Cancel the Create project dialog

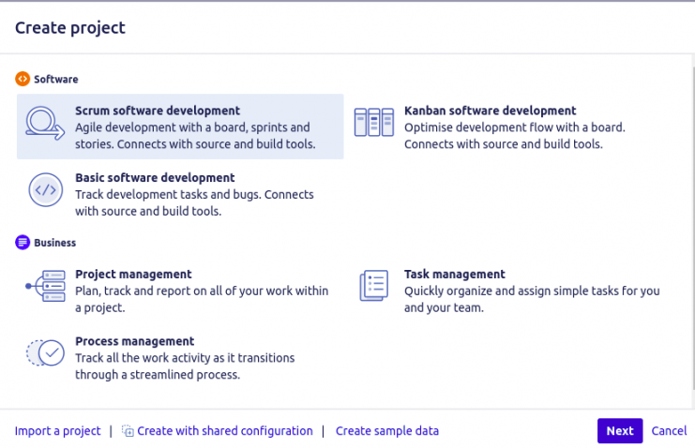(669, 431)
